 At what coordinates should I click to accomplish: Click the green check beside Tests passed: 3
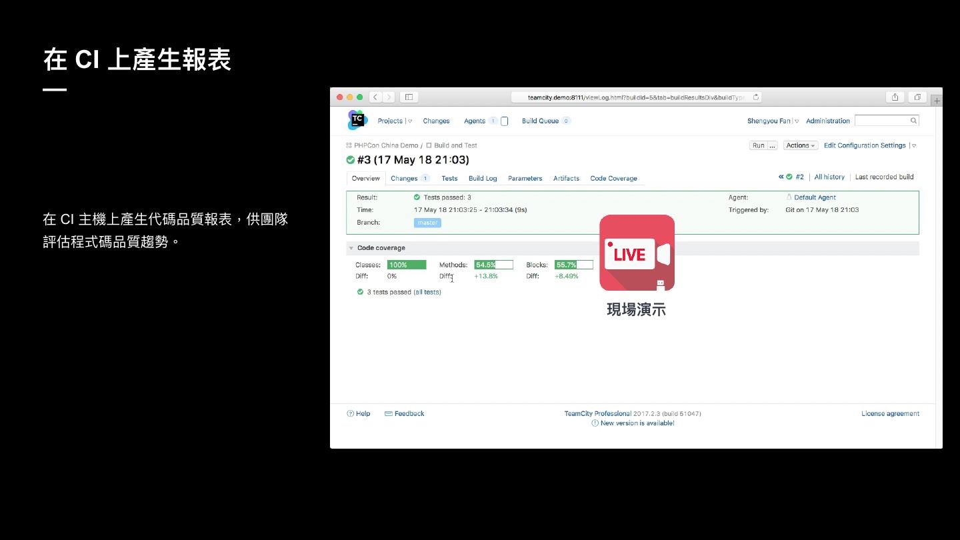417,197
